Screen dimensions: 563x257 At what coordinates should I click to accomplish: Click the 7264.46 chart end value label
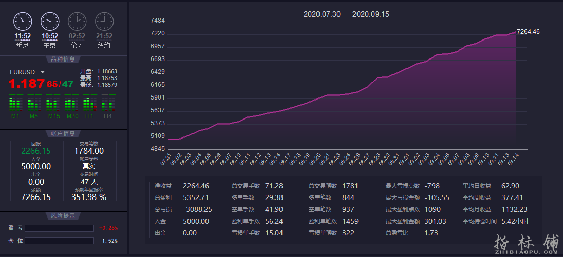tap(528, 32)
